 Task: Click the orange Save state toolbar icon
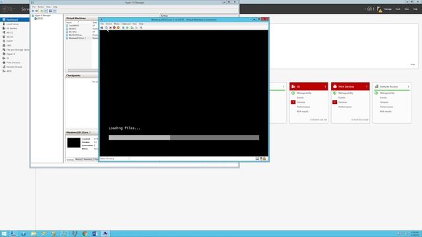click(x=119, y=28)
